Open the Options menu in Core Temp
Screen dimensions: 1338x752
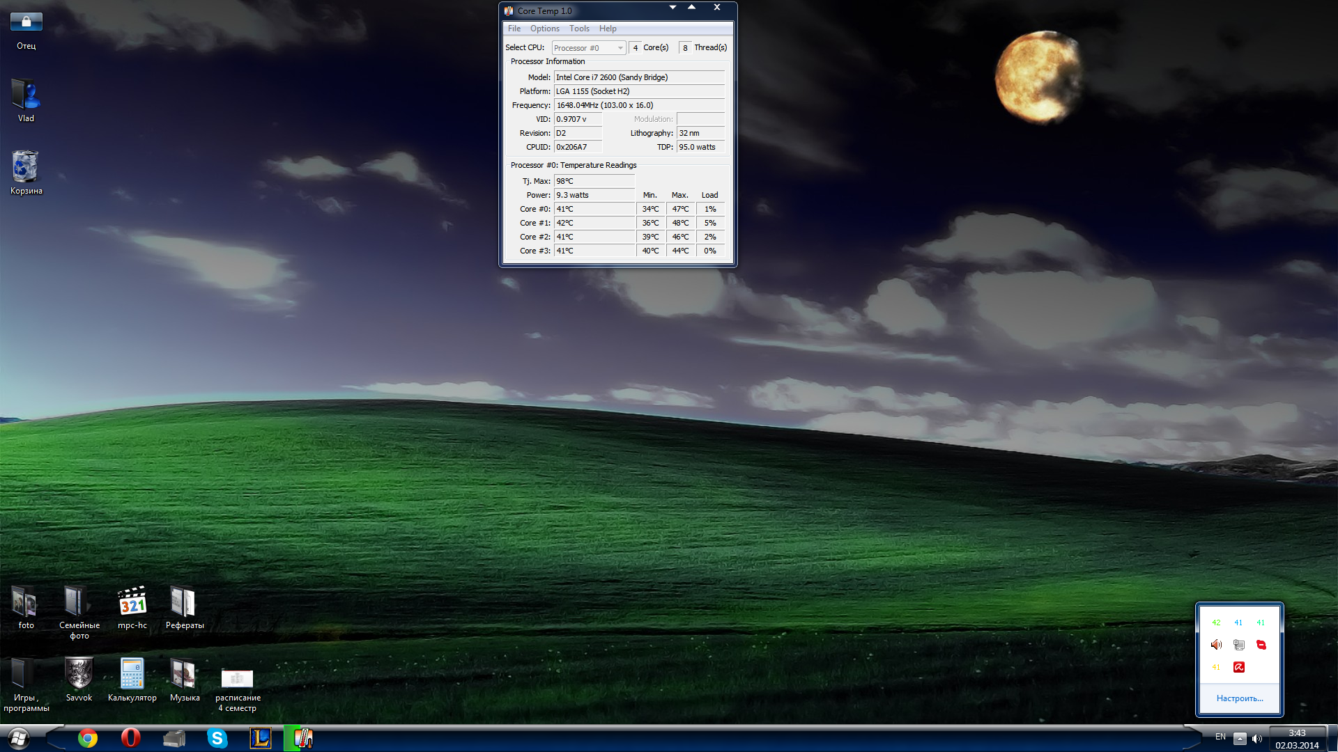tap(544, 29)
